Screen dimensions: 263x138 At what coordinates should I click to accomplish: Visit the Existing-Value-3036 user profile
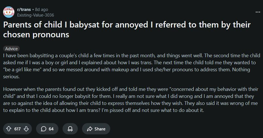click(x=36, y=15)
